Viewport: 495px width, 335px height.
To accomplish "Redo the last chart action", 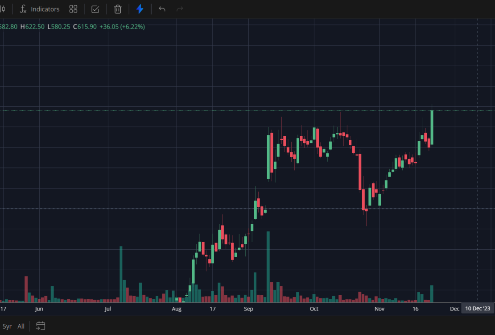I will [x=179, y=9].
